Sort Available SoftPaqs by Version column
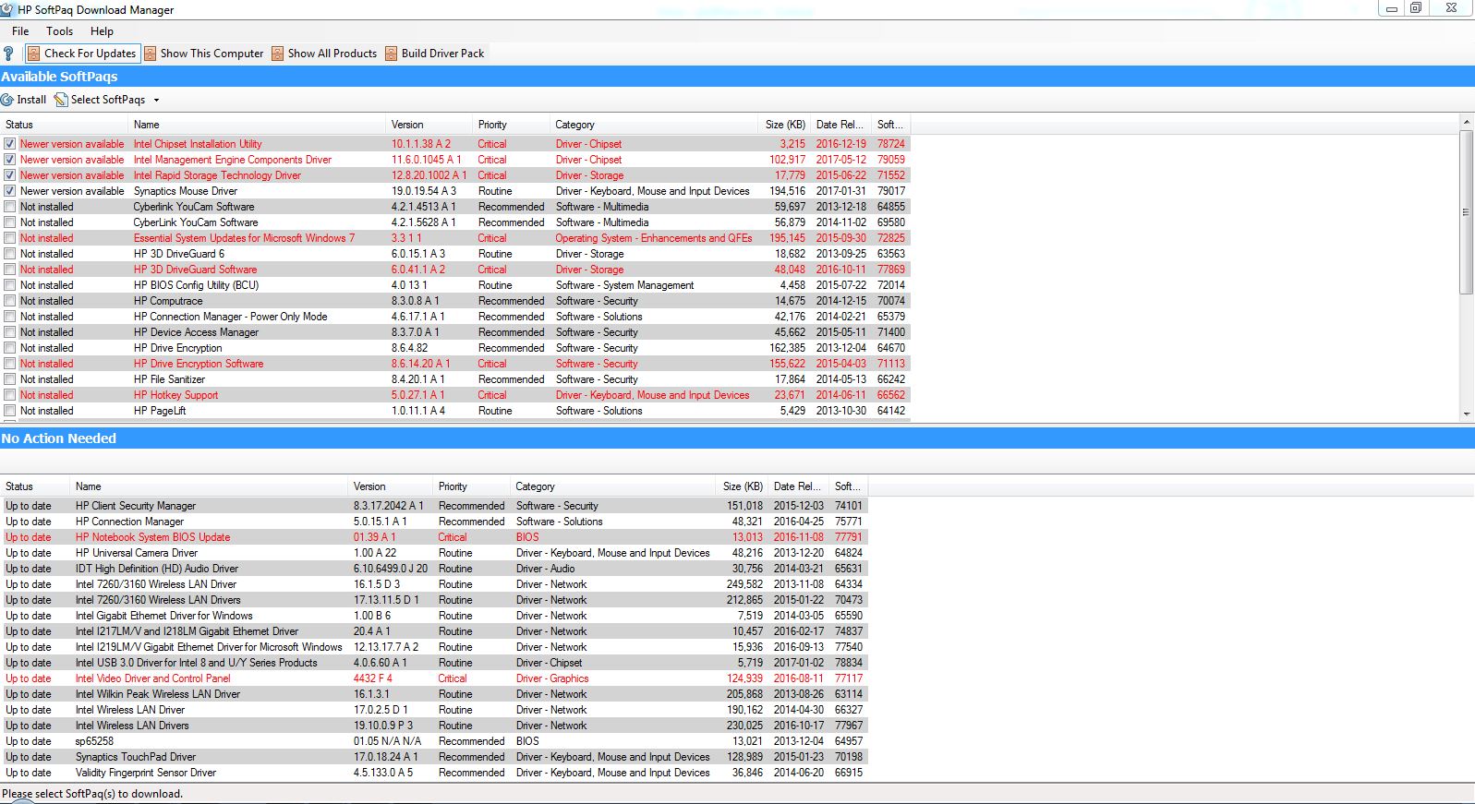 point(429,125)
